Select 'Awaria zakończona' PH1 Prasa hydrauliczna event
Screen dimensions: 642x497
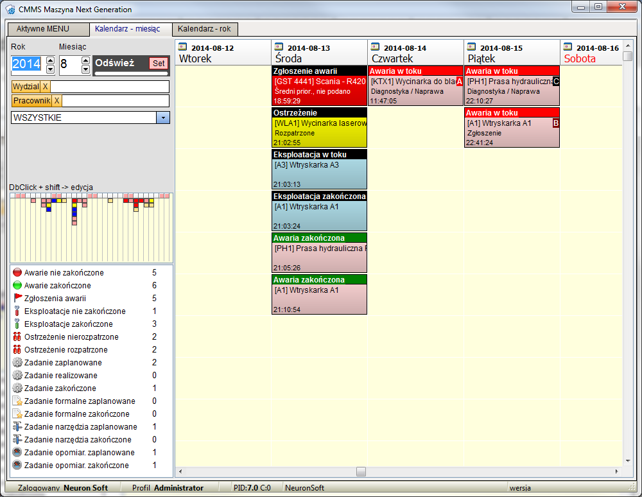tap(319, 252)
